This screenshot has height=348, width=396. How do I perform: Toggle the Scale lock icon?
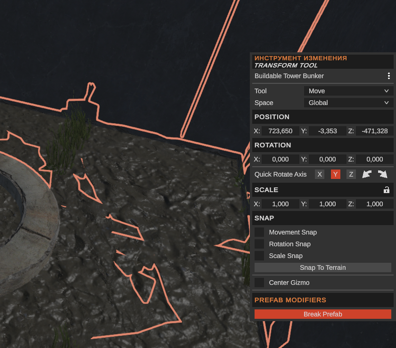pos(387,190)
